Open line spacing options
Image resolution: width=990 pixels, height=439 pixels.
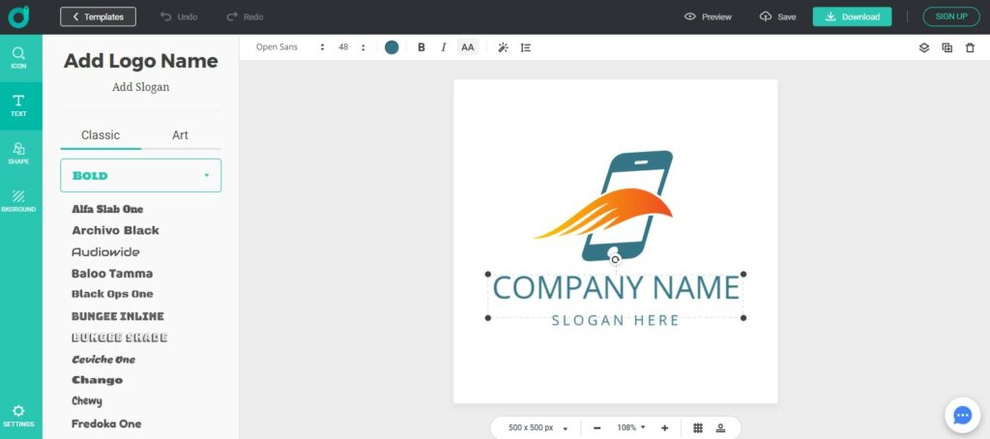coord(525,47)
